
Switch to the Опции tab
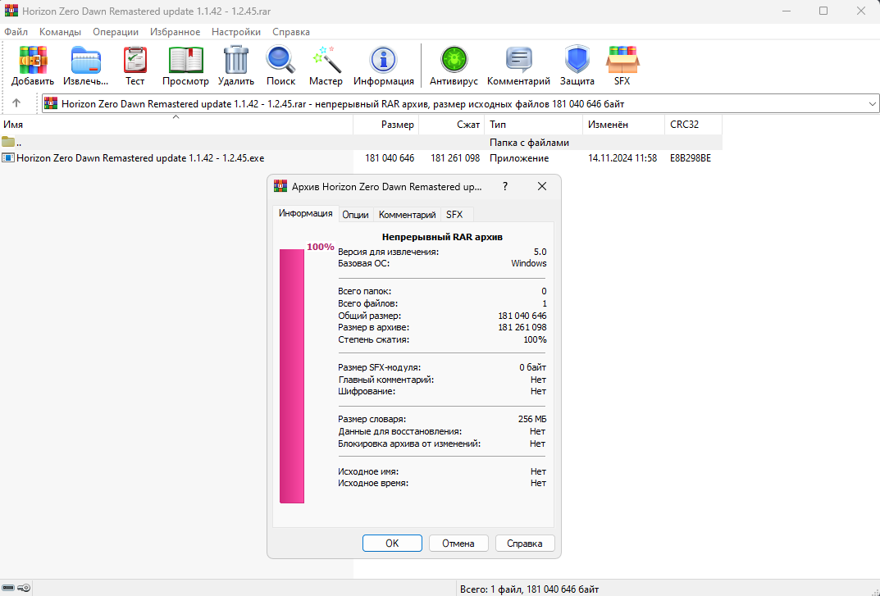click(355, 215)
